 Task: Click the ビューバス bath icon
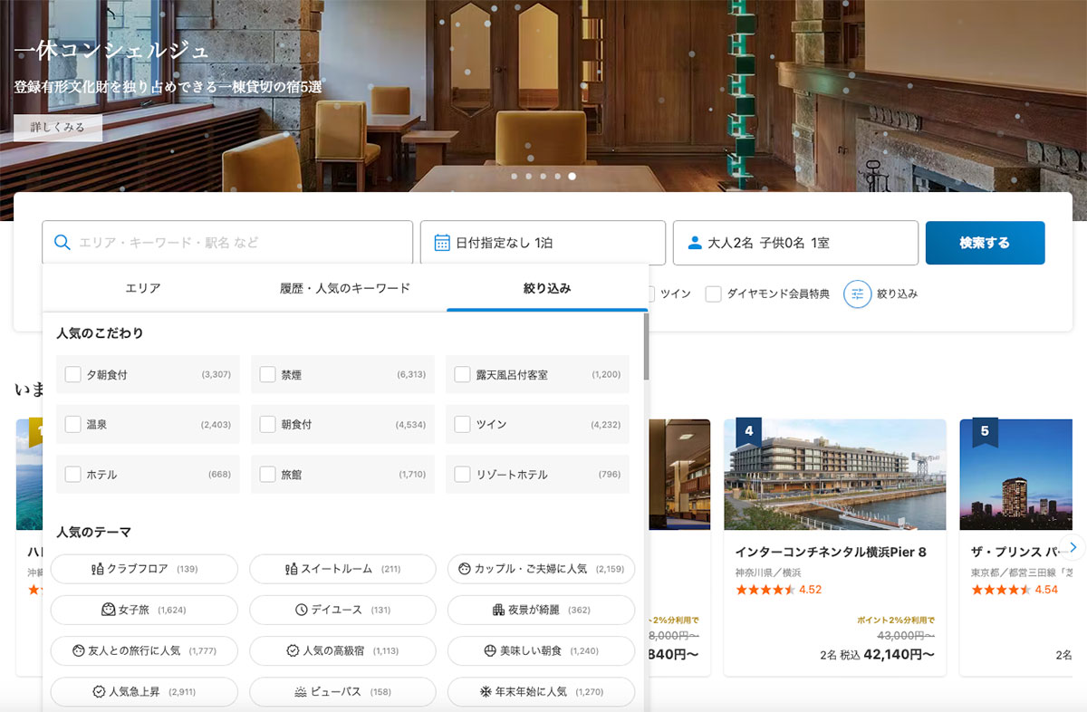tap(301, 691)
